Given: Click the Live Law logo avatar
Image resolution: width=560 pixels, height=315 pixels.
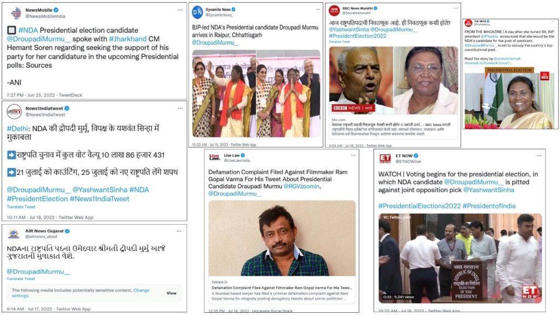Looking at the screenshot, I should (214, 157).
